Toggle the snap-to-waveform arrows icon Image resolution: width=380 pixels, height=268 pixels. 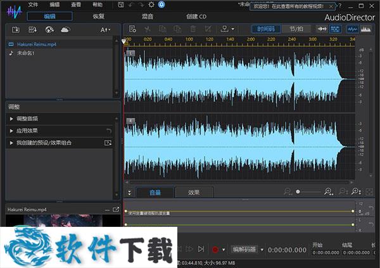pyautogui.click(x=322, y=29)
